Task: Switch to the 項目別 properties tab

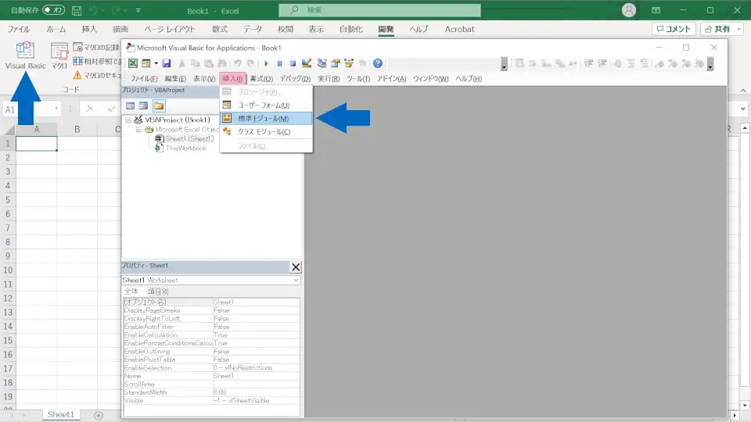Action: point(157,291)
